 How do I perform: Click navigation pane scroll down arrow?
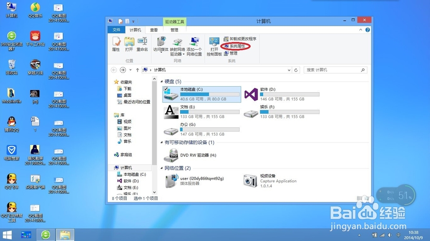[154, 192]
